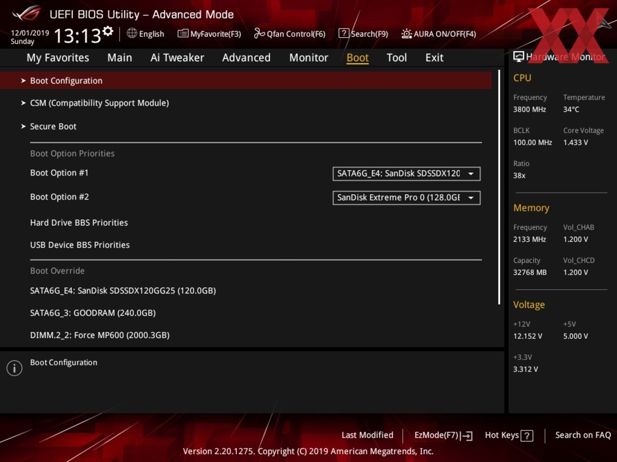Screen dimensions: 617x462
Task: Go to the Exit tab
Action: [x=434, y=58]
